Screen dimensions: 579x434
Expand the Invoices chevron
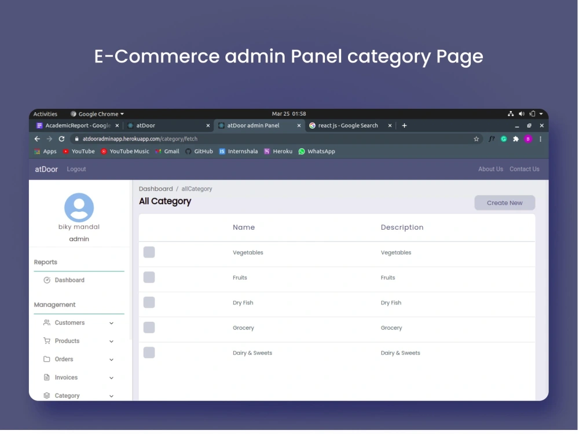112,378
